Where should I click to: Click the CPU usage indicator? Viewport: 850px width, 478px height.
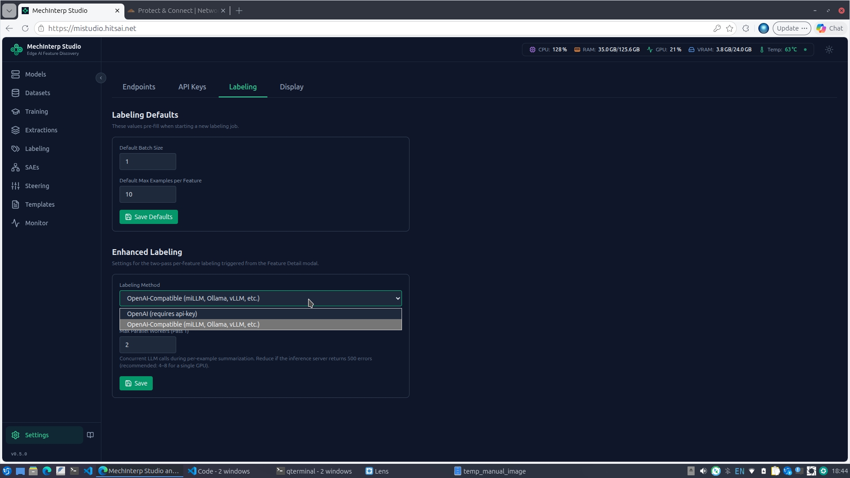click(548, 50)
